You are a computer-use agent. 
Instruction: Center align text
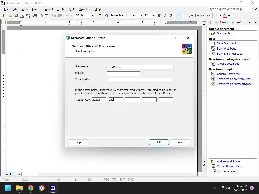click(x=184, y=16)
